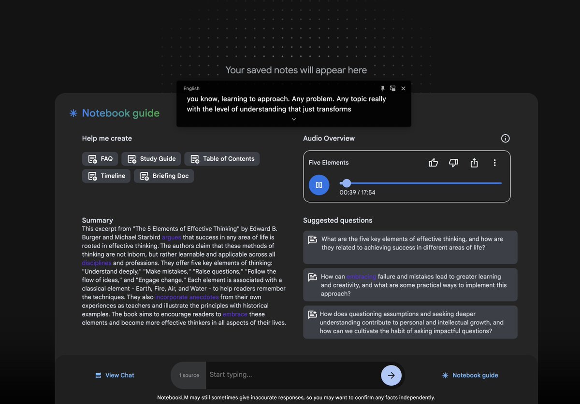Open the Audio Overview info icon
This screenshot has width=580, height=404.
click(506, 139)
